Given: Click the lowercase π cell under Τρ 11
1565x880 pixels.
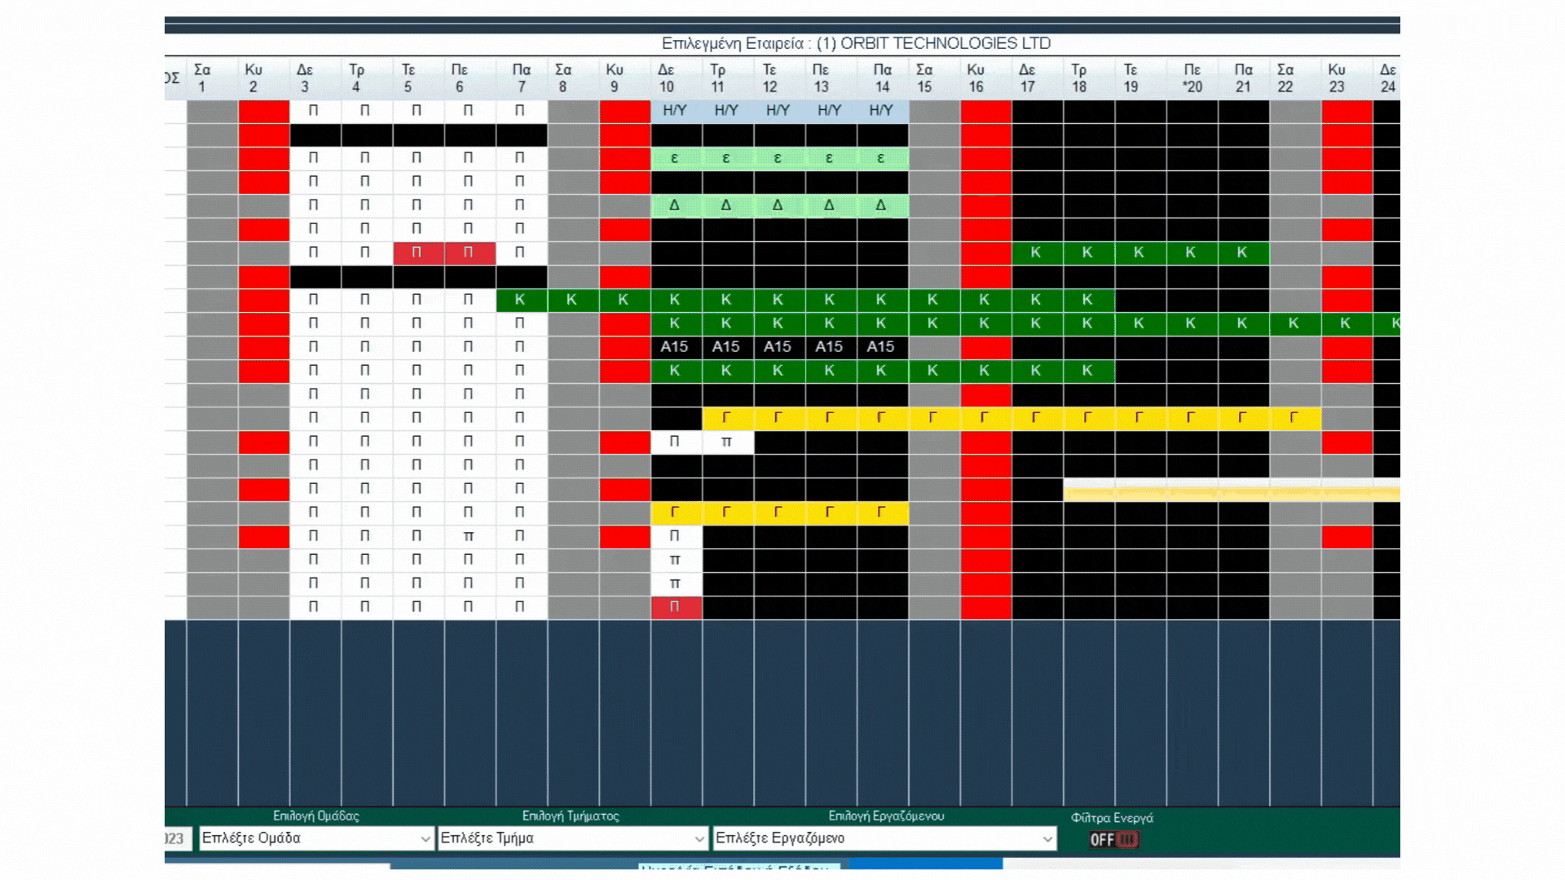Looking at the screenshot, I should (726, 442).
